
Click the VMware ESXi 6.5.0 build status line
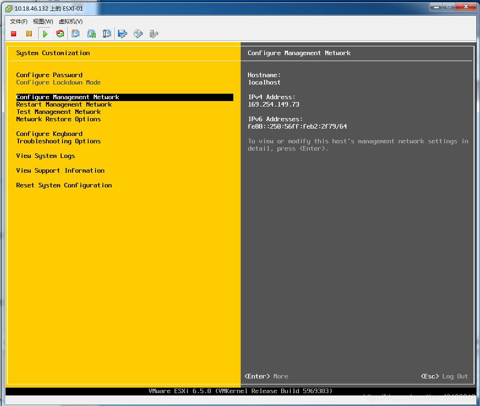[x=240, y=391]
